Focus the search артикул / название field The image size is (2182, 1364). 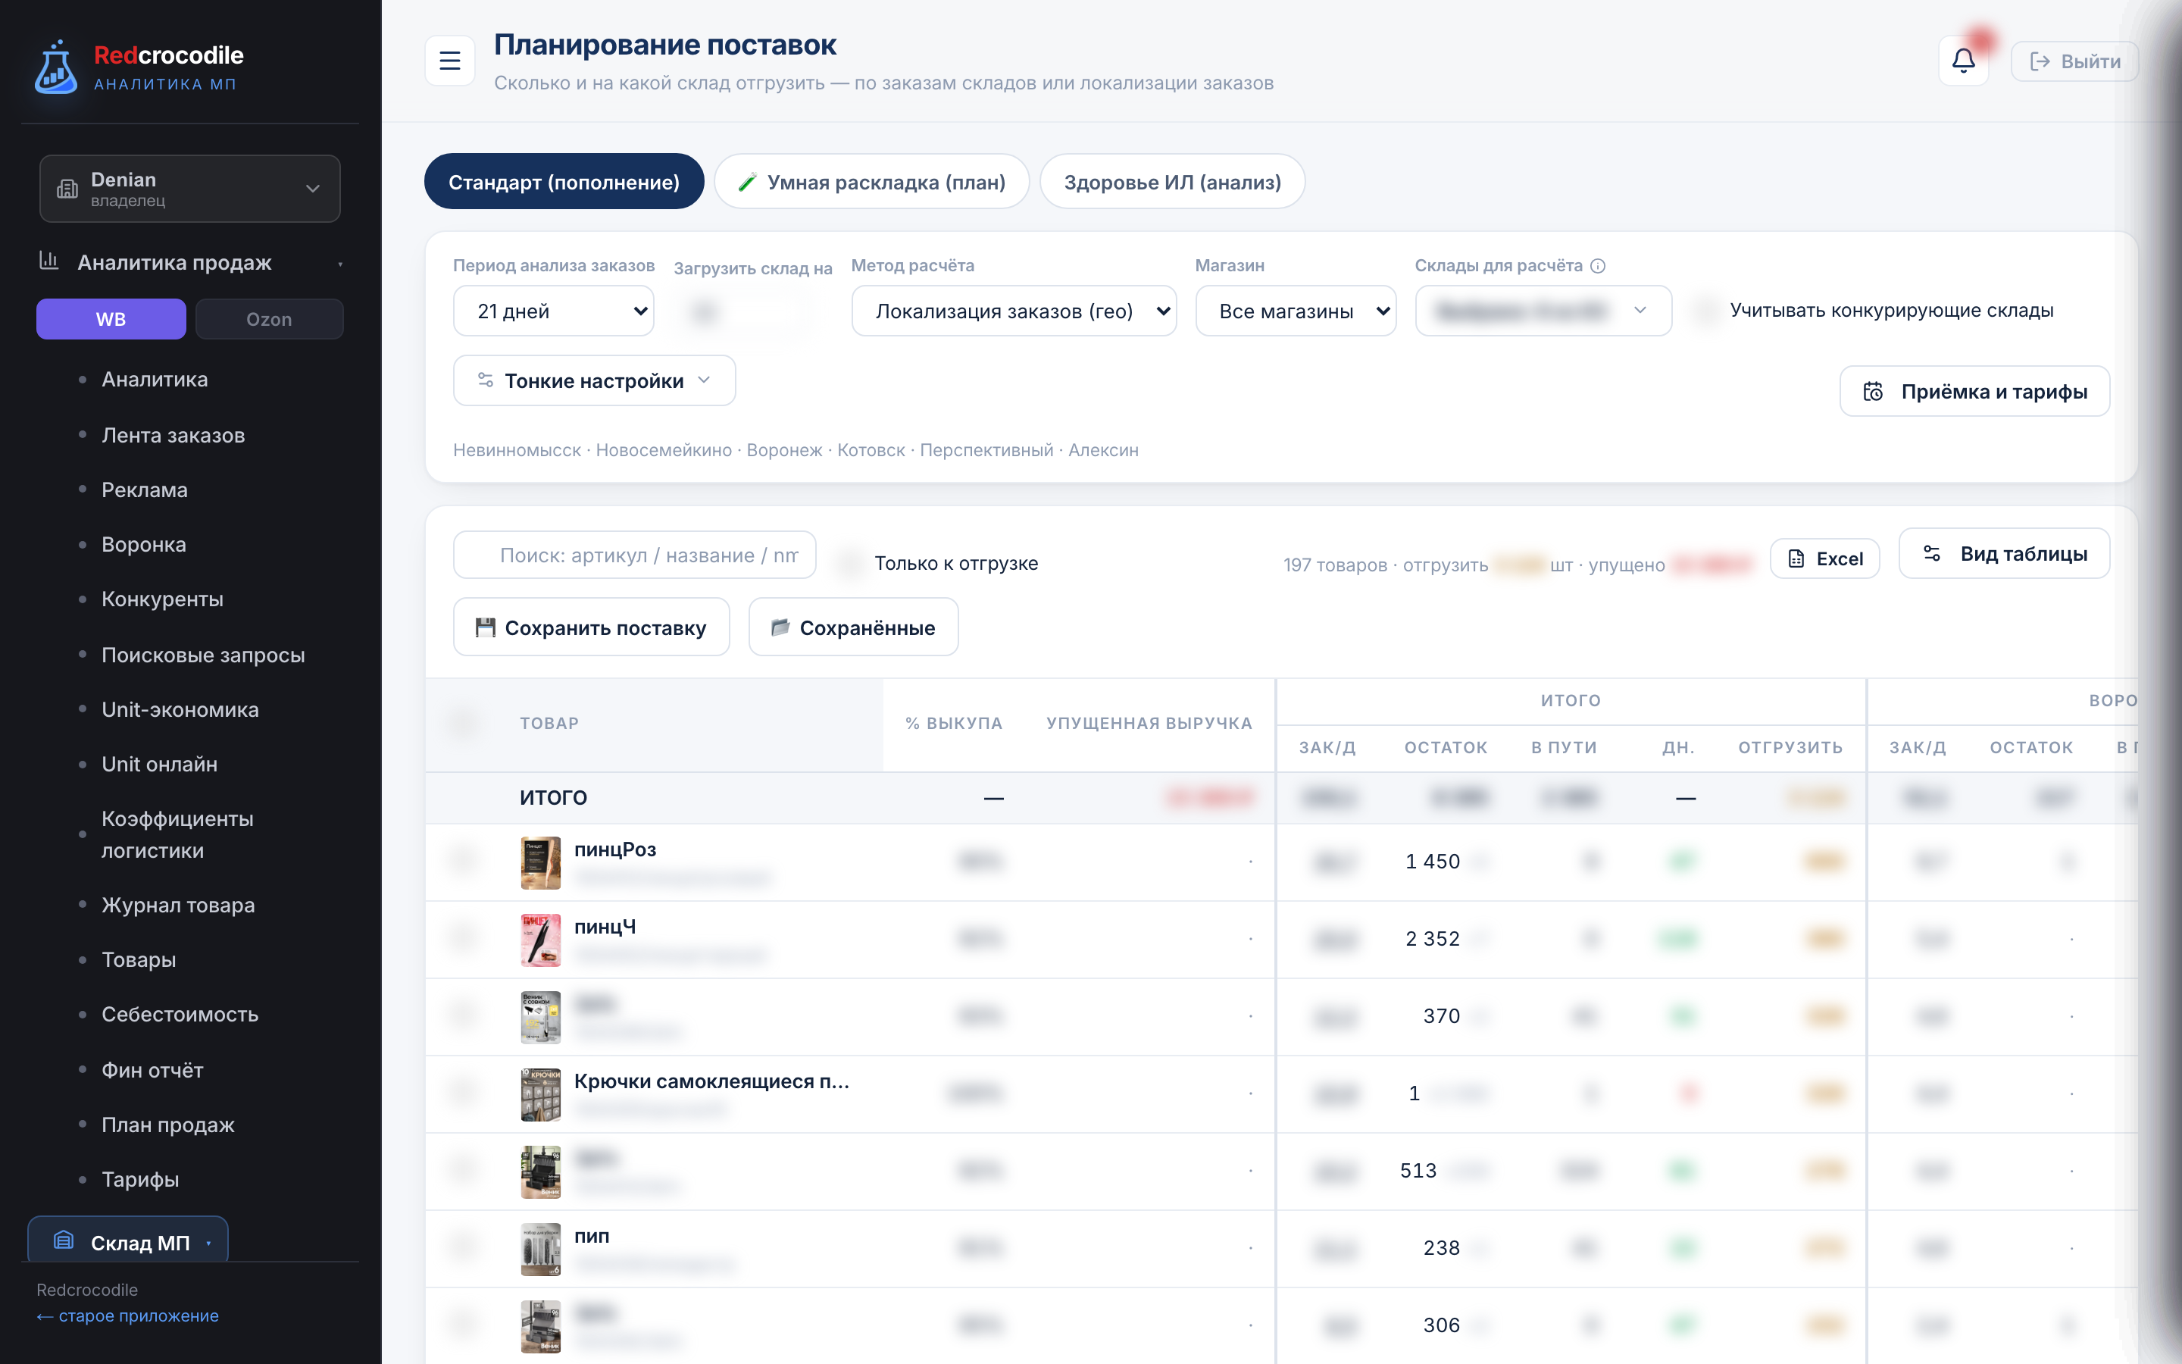point(635,555)
